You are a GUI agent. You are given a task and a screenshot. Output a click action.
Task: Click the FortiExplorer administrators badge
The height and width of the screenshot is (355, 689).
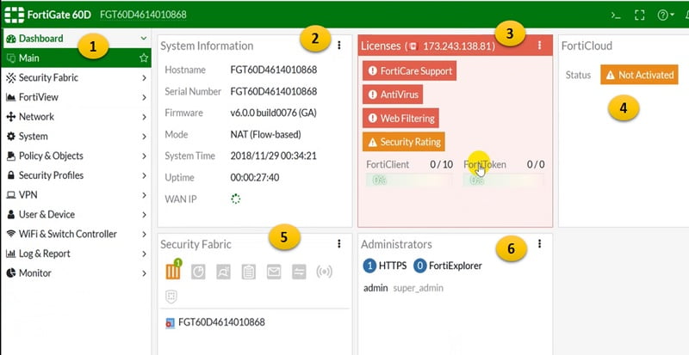(448, 266)
